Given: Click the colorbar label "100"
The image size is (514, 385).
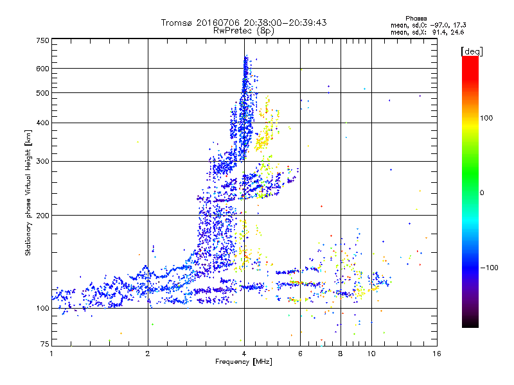Looking at the screenshot, I should pos(486,118).
